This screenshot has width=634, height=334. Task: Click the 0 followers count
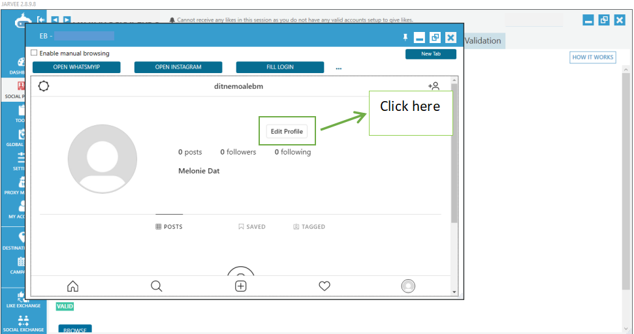(238, 152)
